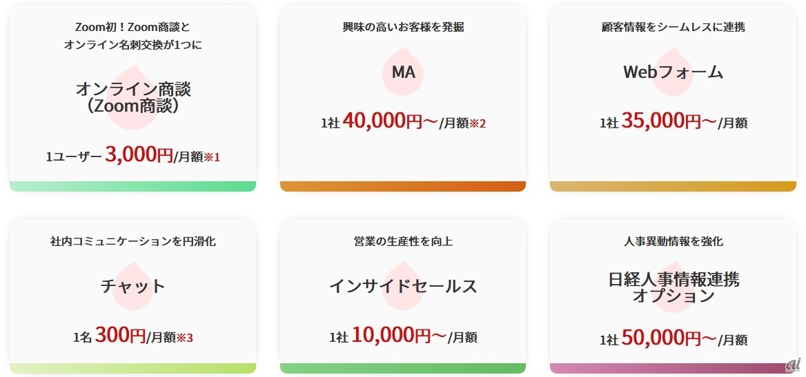The width and height of the screenshot is (806, 377).
Task: Select the 日経人事情報連携オプション title
Action: 673,287
